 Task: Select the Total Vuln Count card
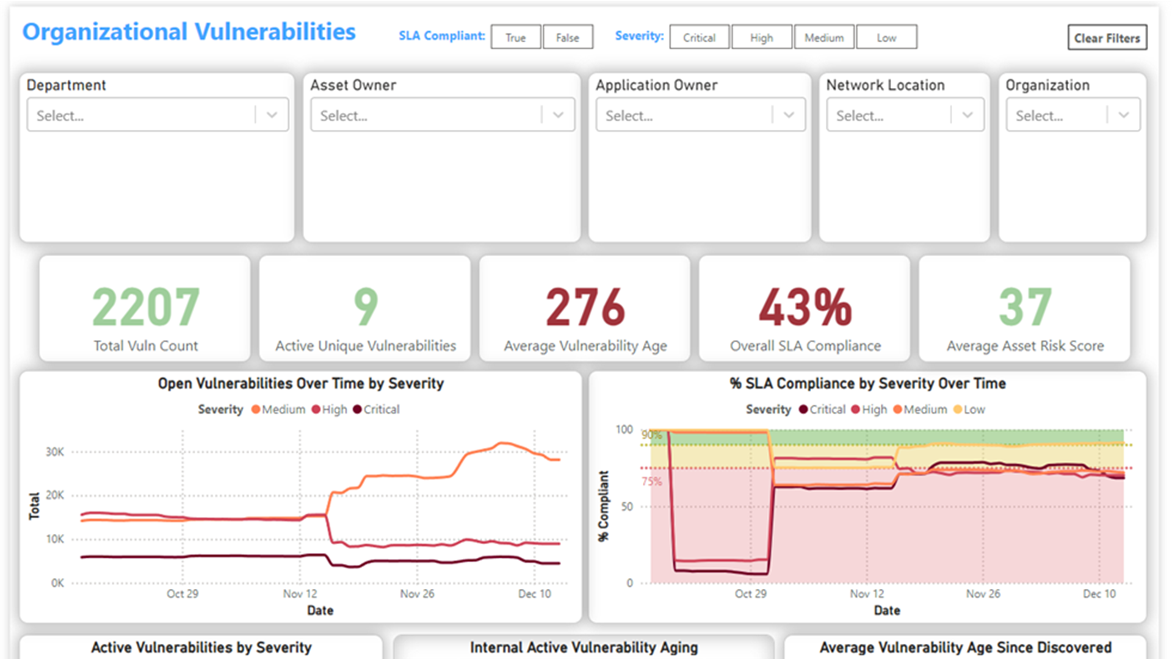(145, 309)
